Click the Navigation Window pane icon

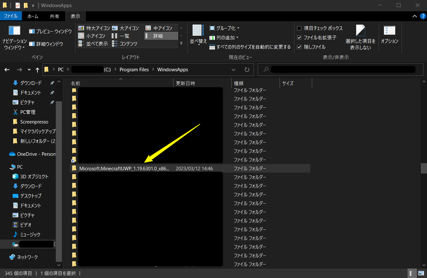point(15,31)
